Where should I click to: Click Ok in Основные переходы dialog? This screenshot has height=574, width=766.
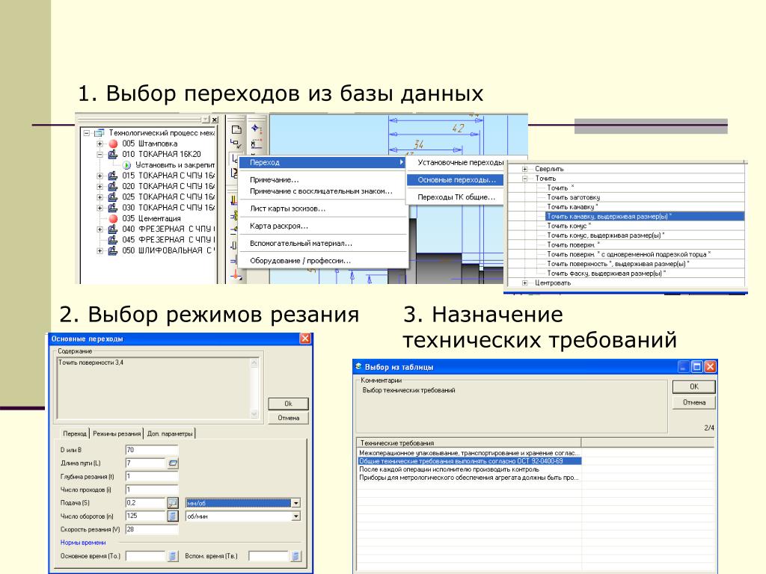pyautogui.click(x=288, y=404)
